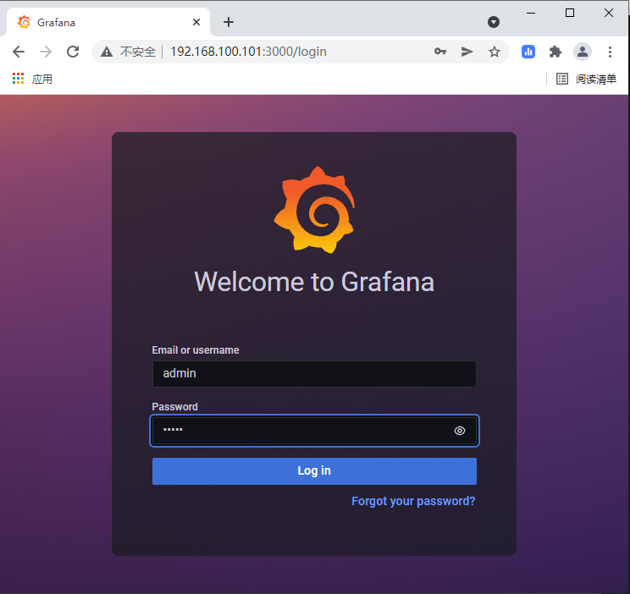Click the not-secure warning triangle icon
Viewport: 630px width, 594px height.
[x=107, y=52]
